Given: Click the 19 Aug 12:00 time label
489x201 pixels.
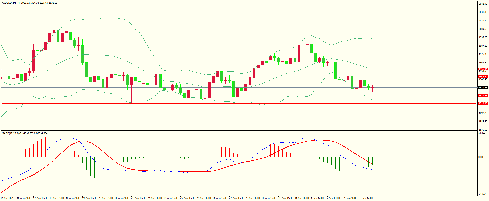Looking at the screenshot, I should point(89,198).
